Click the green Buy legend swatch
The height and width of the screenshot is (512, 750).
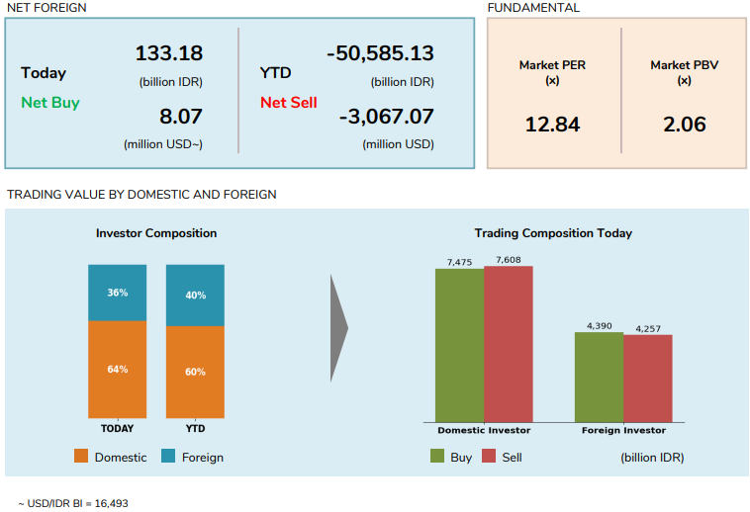[437, 456]
